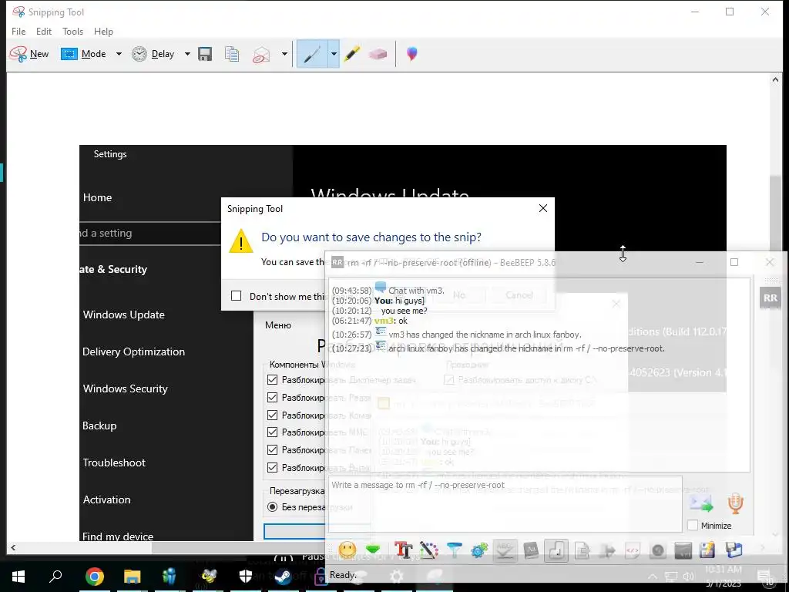The image size is (789, 592).
Task: Click the 'Ready.' status bar text
Action: (x=343, y=575)
